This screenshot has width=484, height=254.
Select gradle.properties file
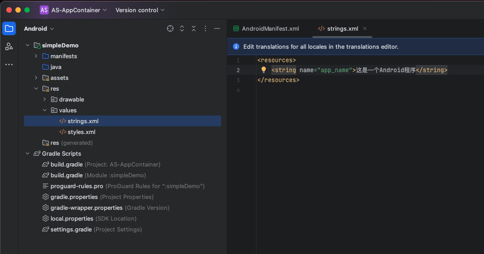point(122,197)
